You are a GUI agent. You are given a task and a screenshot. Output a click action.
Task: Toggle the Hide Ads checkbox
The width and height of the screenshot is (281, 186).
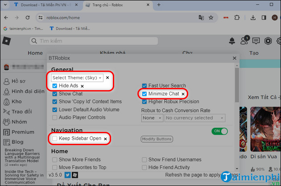[x=55, y=86]
